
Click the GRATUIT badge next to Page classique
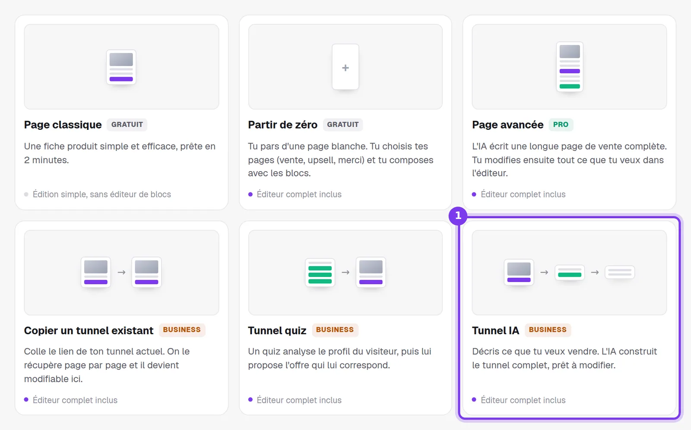click(127, 125)
